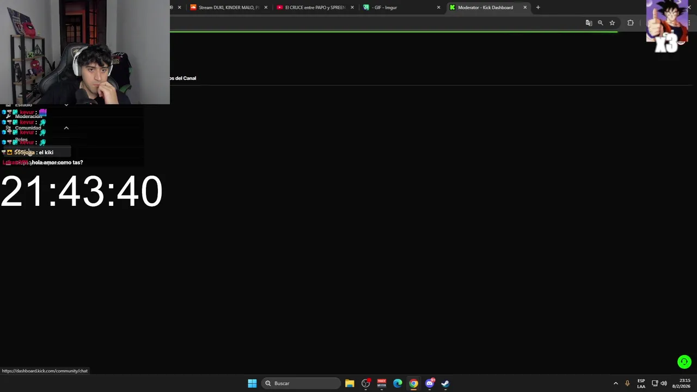This screenshot has width=697, height=392.
Task: Open Google Chrome from the taskbar
Action: click(x=414, y=383)
